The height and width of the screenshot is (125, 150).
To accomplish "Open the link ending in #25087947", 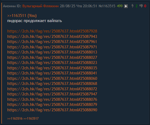I will tap(52, 94).
